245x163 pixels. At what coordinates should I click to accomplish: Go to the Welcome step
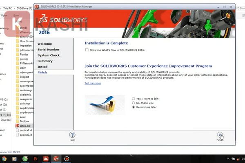pyautogui.click(x=45, y=44)
